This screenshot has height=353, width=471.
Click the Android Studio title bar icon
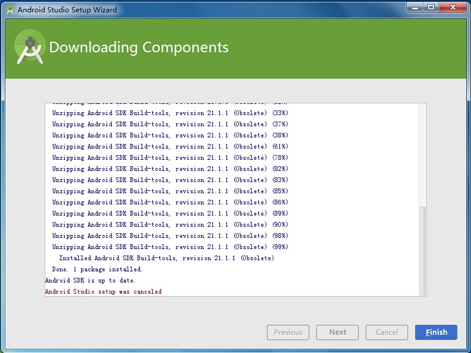pos(10,10)
